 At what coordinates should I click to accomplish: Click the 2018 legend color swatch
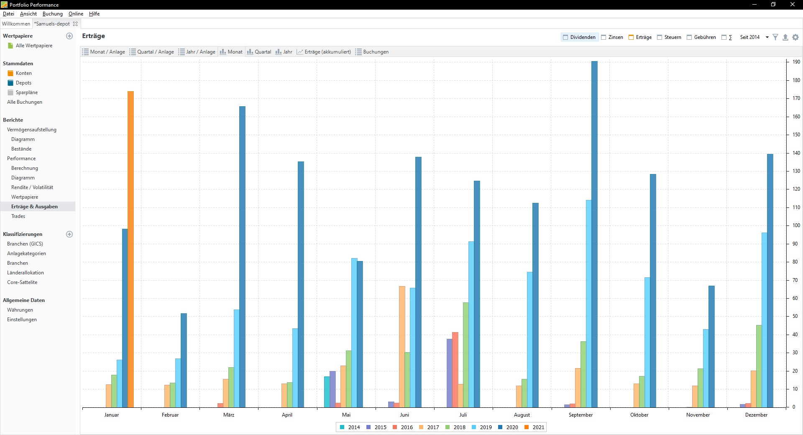448,427
